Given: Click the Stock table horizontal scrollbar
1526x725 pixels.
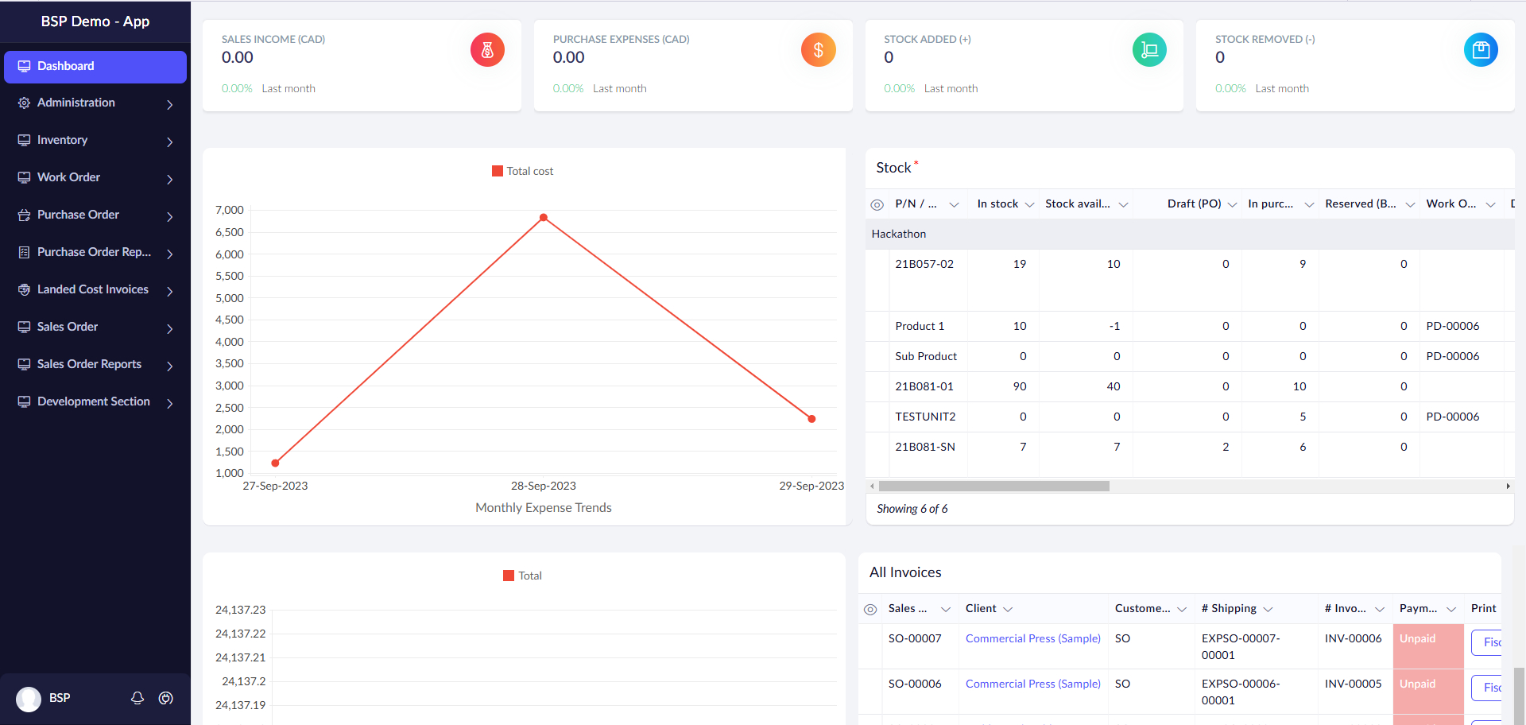Looking at the screenshot, I should coord(993,486).
